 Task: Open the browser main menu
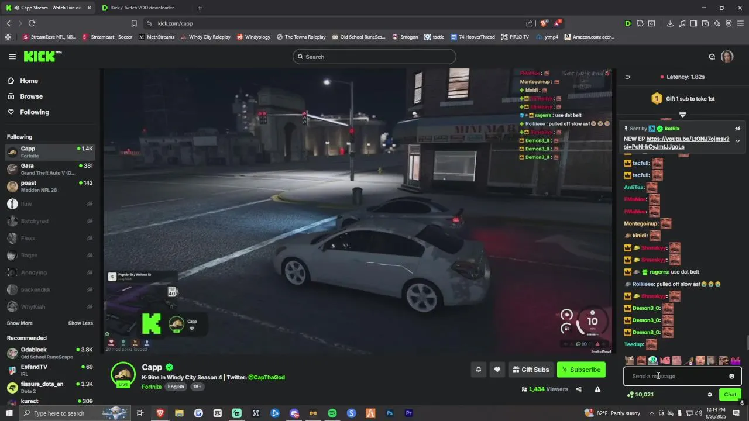(741, 23)
